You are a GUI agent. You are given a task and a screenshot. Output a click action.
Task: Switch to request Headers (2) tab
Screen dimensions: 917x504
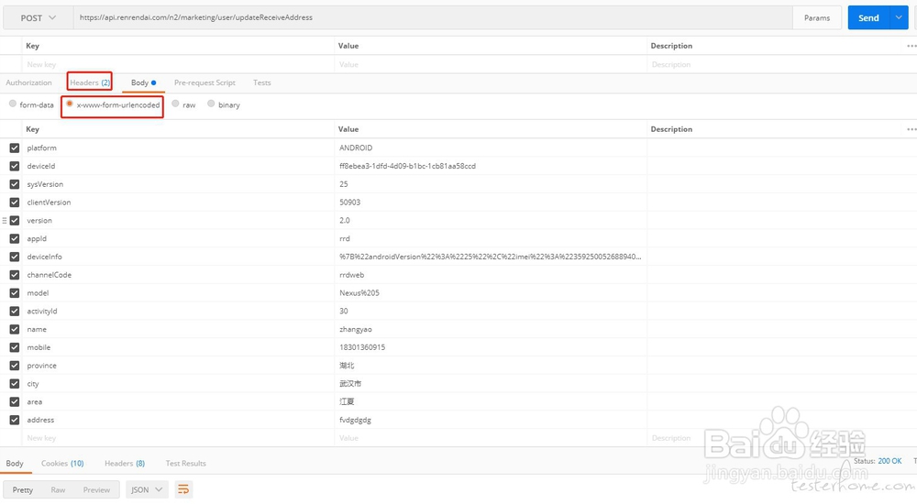(x=90, y=82)
